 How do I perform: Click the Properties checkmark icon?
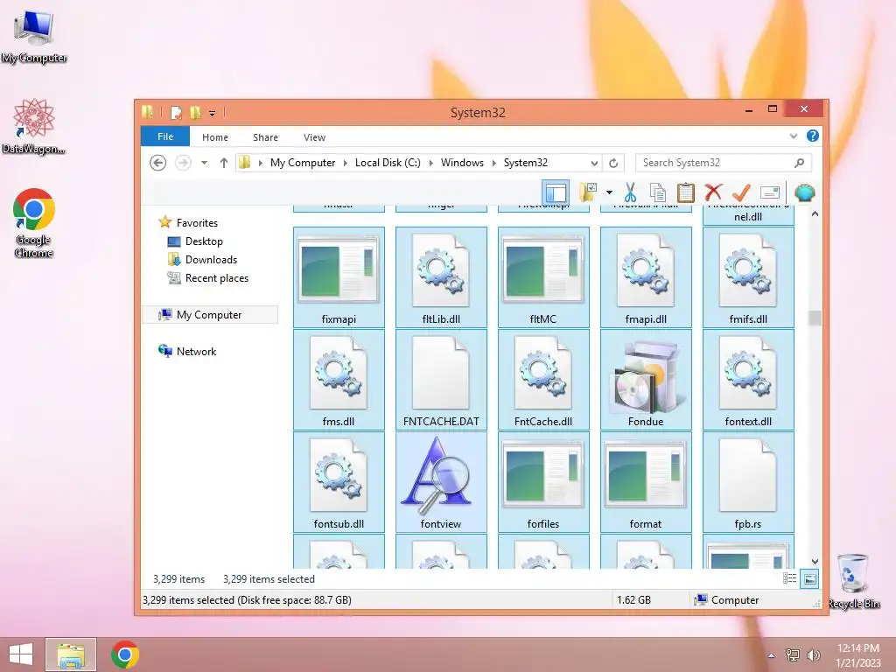click(x=741, y=192)
